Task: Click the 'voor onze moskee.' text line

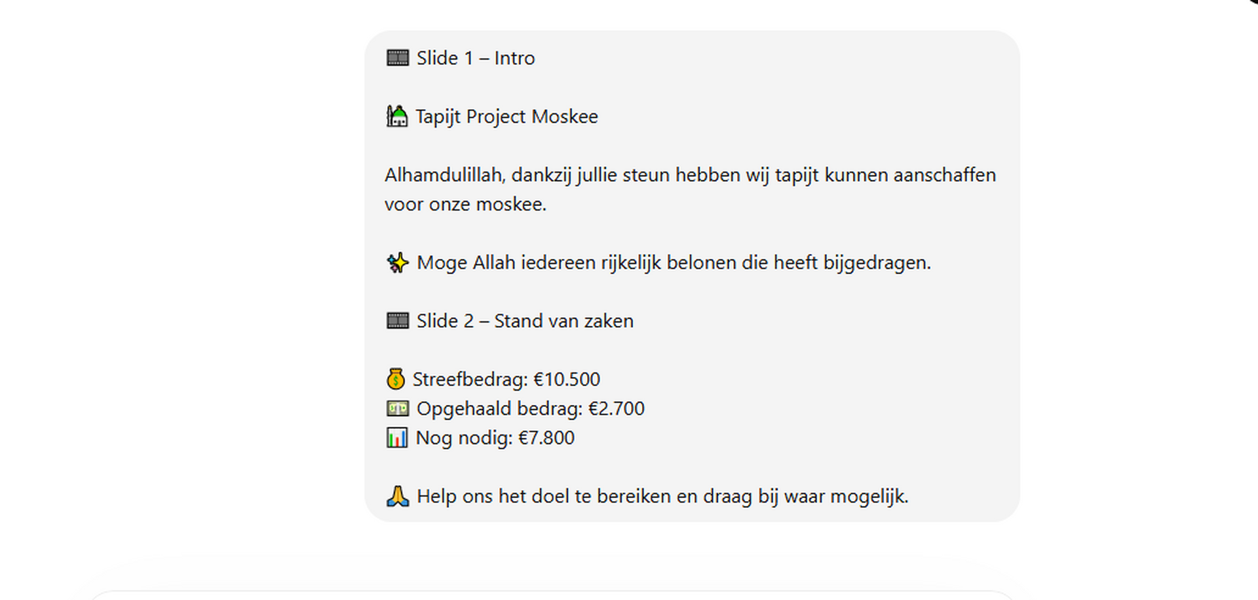Action: [x=465, y=204]
